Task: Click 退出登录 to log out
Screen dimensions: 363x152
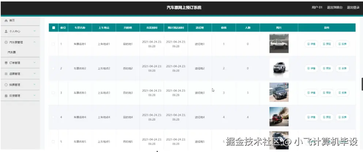Action: coord(353,7)
